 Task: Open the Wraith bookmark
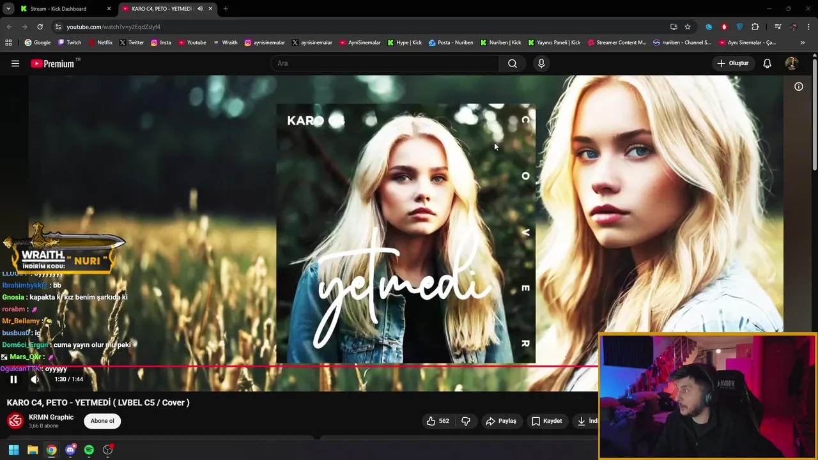coord(226,43)
